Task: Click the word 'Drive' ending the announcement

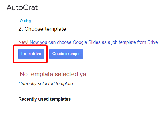Action: tap(153, 42)
